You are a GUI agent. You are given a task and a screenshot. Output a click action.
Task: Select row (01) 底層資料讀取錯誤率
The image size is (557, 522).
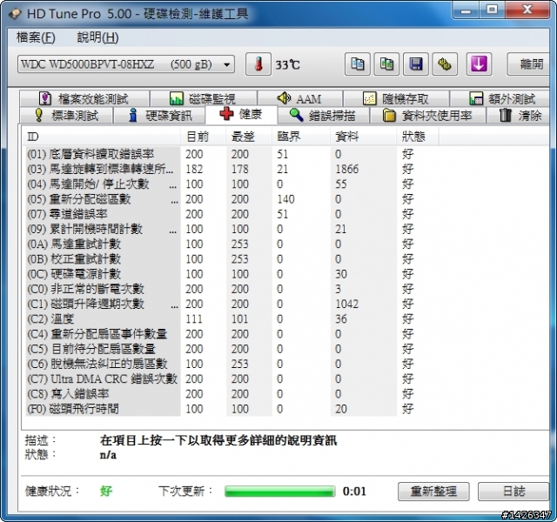[232, 154]
